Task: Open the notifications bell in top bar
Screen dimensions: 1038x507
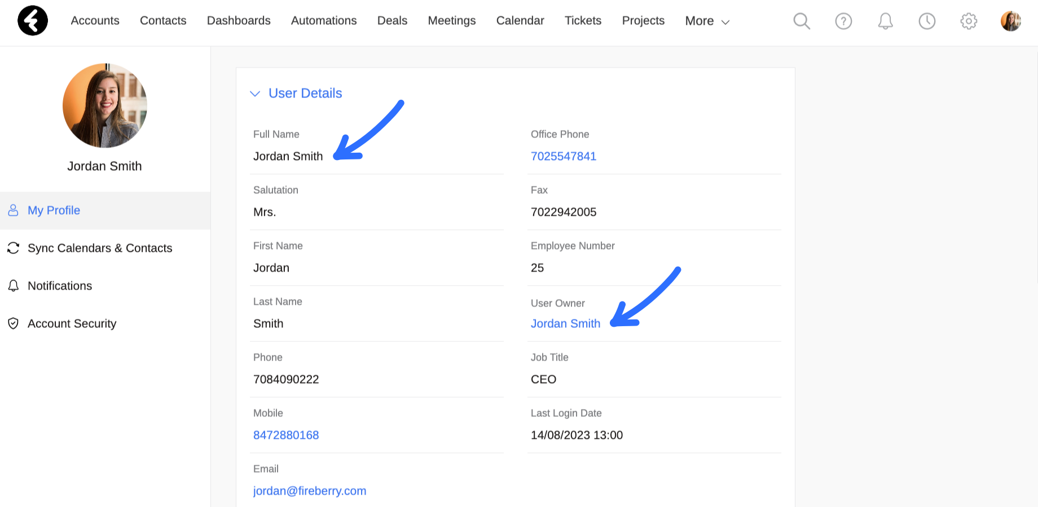Action: (885, 21)
